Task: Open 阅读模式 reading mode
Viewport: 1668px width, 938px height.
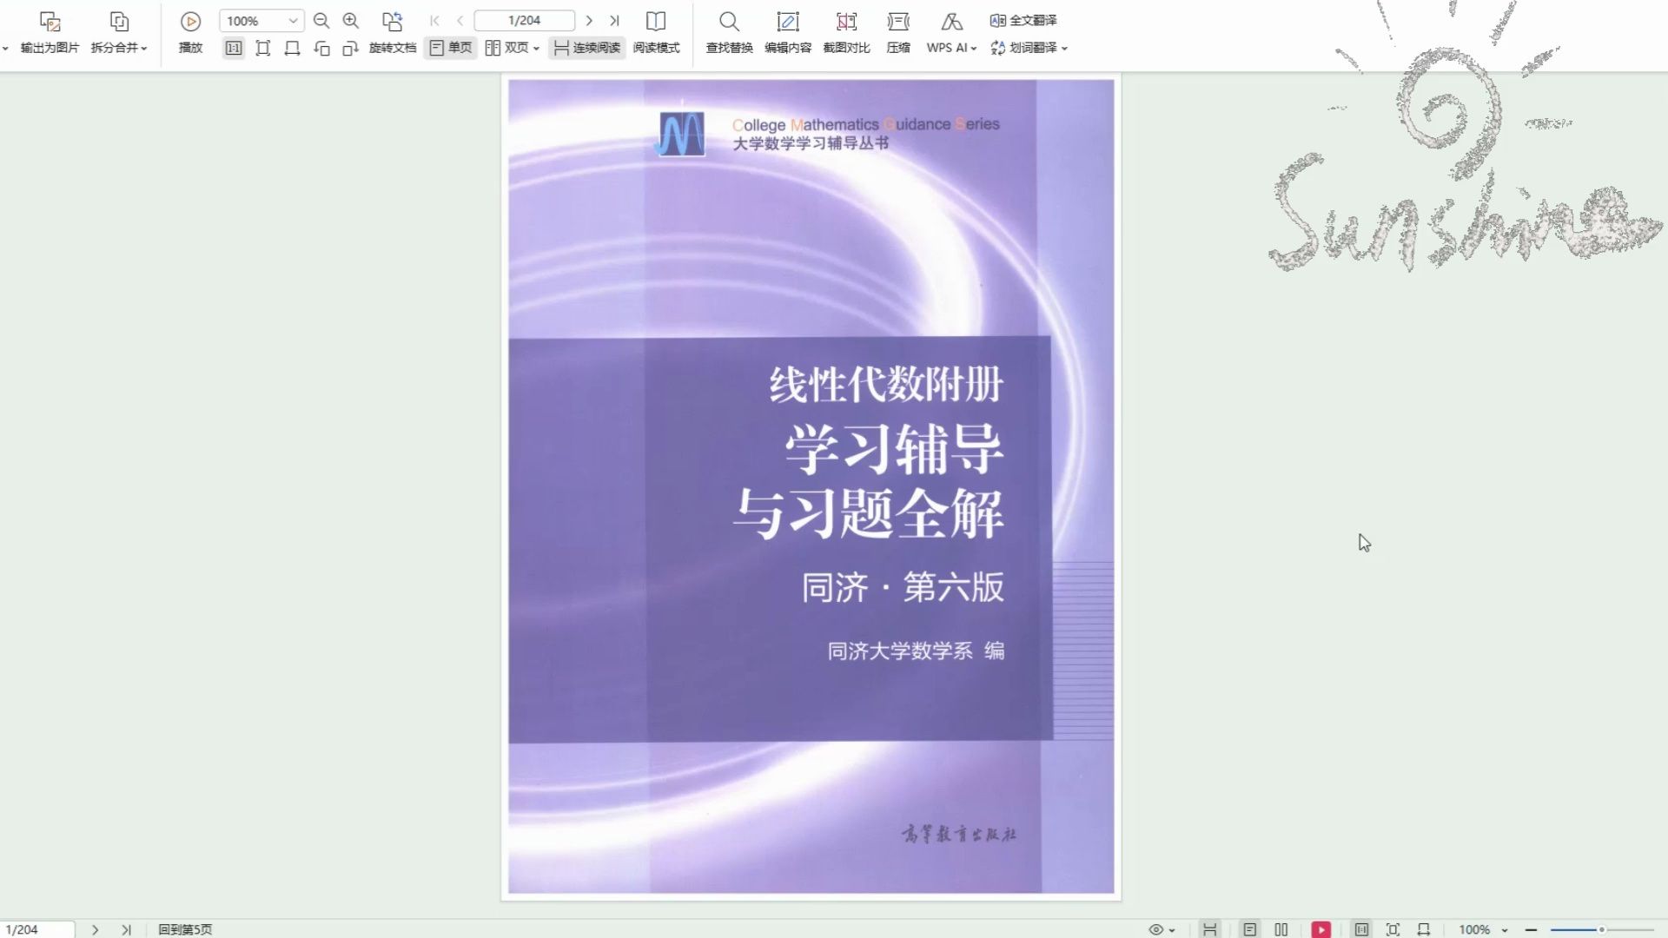Action: point(656,33)
